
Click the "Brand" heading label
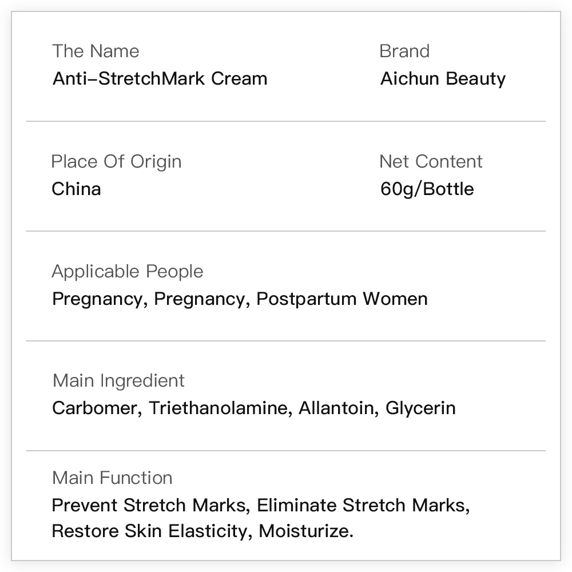pos(404,51)
